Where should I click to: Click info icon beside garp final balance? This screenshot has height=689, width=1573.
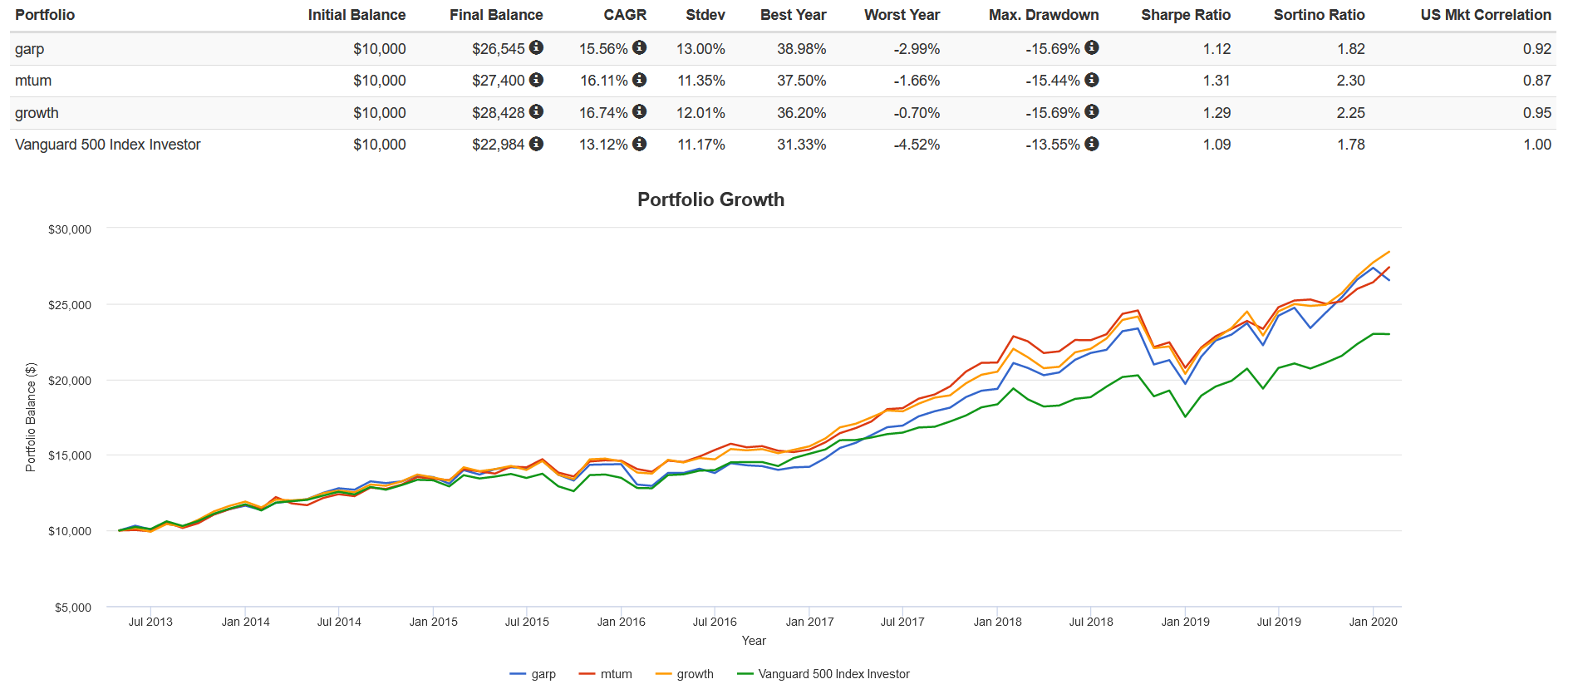click(537, 47)
